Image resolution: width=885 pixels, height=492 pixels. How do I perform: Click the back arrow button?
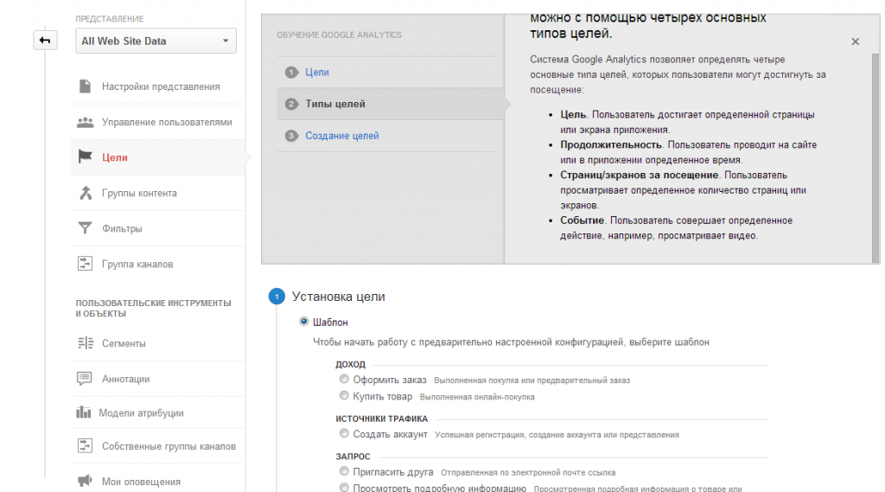tap(45, 41)
